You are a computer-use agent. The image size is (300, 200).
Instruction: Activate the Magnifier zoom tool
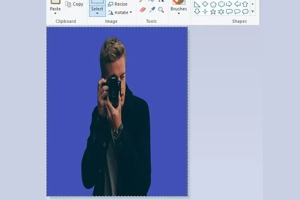(161, 10)
